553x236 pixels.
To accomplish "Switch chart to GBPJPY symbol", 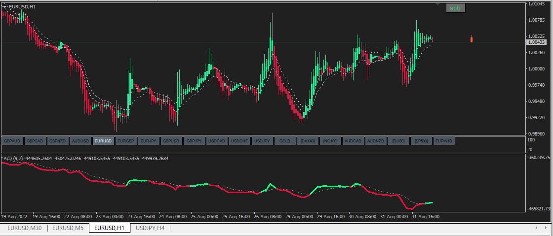I will [194, 141].
